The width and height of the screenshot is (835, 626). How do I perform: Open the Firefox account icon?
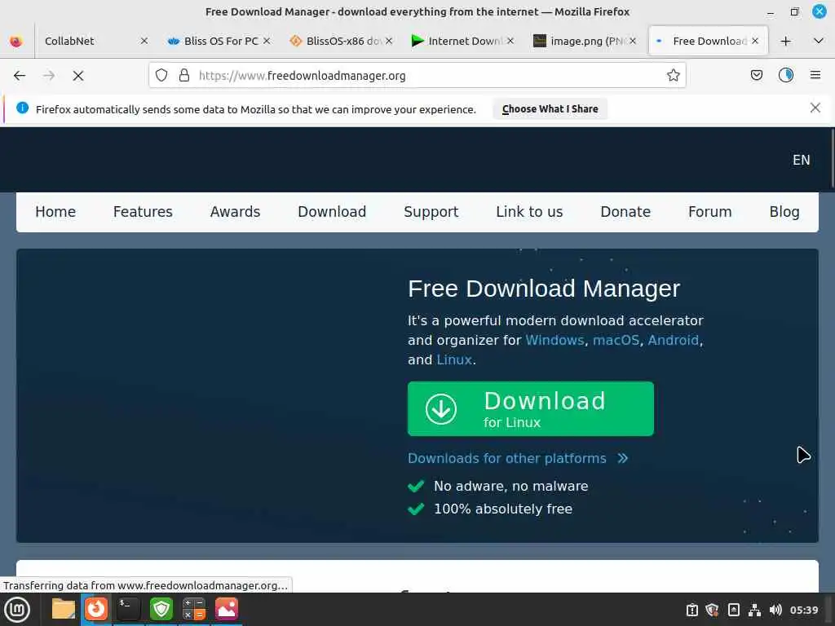click(786, 76)
